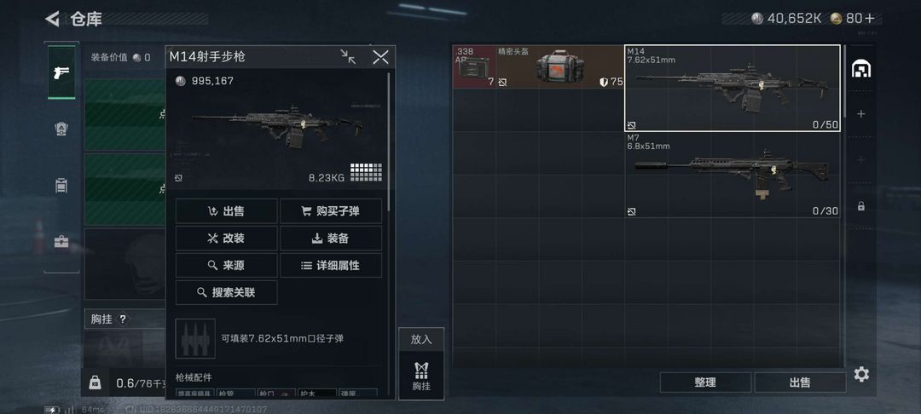Viewport: 921px width, 414px height.
Task: Open 改装 weapon modification
Action: point(226,238)
